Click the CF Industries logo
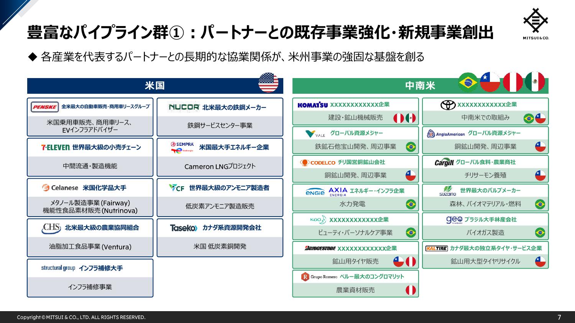 tap(177, 188)
